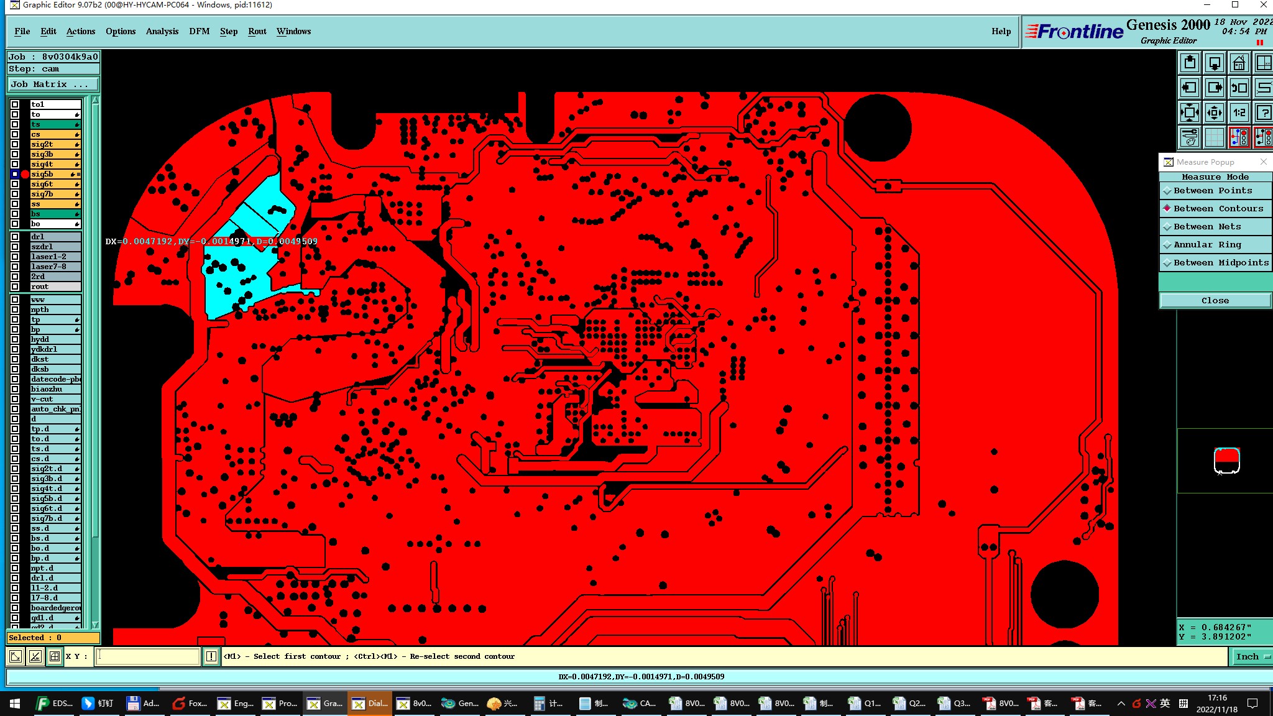Screen dimensions: 1273x716
Task: Click the pan left arrow icon
Action: (1190, 88)
